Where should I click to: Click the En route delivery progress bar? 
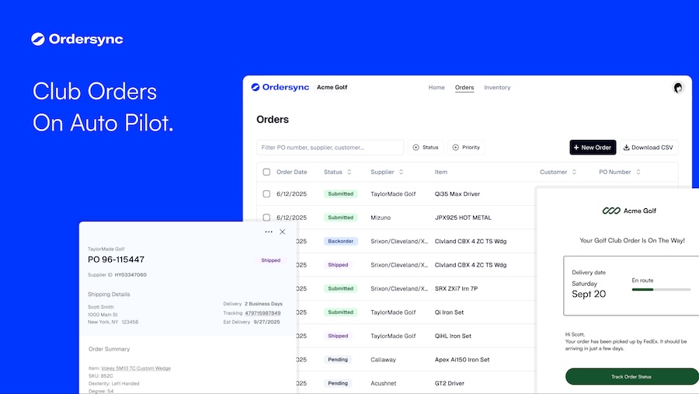pos(661,289)
